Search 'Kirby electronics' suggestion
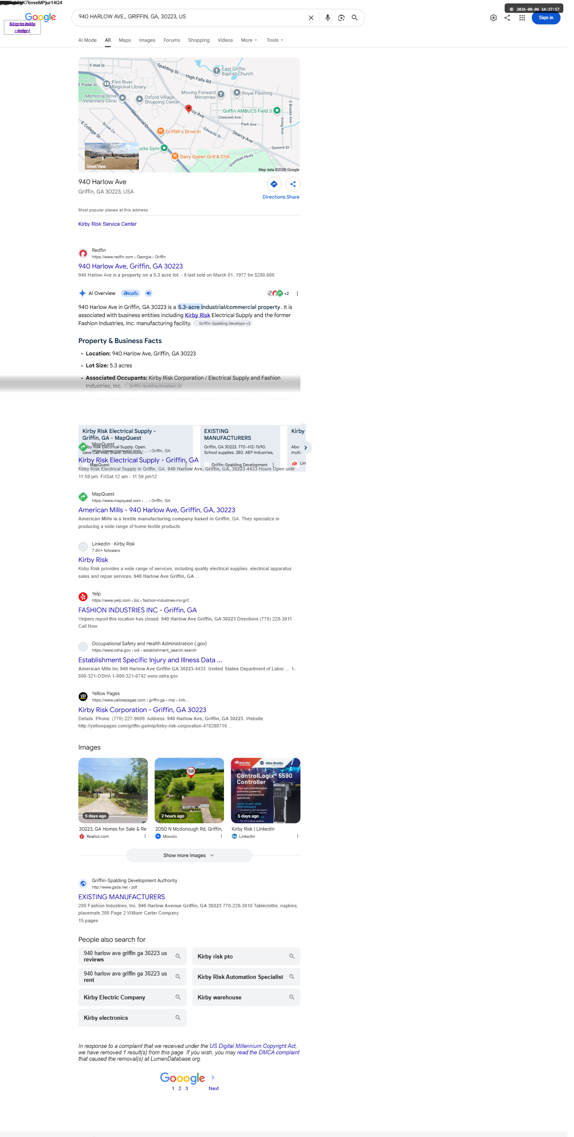 [132, 1017]
